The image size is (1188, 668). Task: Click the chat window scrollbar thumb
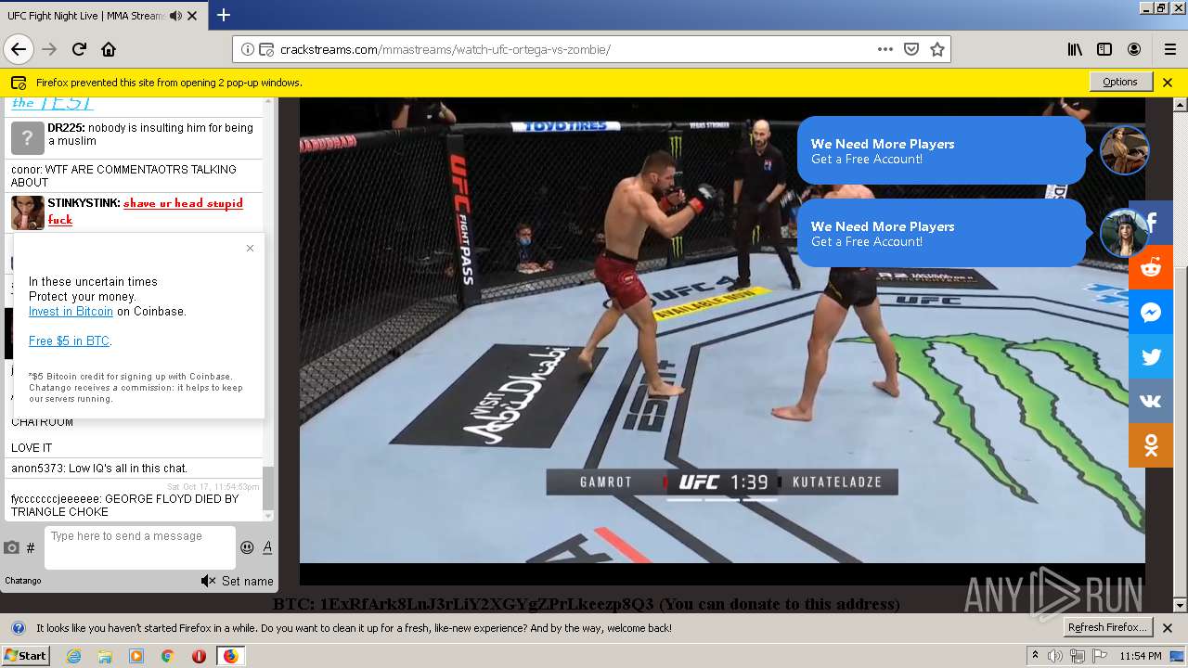268,488
